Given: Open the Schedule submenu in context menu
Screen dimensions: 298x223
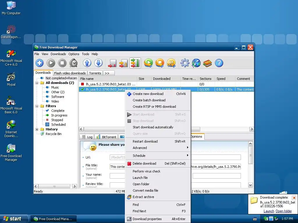Looking at the screenshot, I should tap(158, 156).
